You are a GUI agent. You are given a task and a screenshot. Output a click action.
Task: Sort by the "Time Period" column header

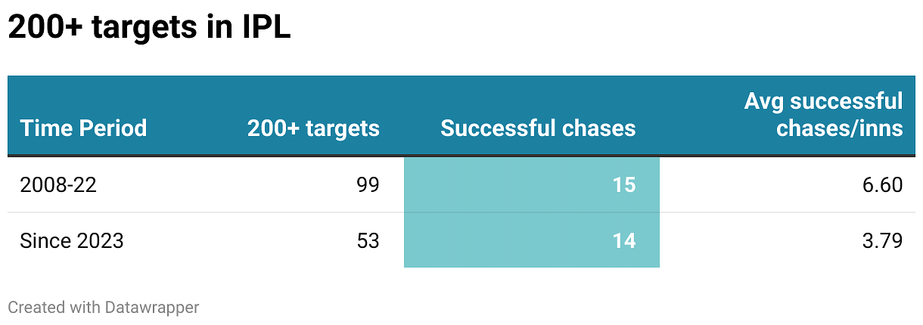click(x=83, y=128)
